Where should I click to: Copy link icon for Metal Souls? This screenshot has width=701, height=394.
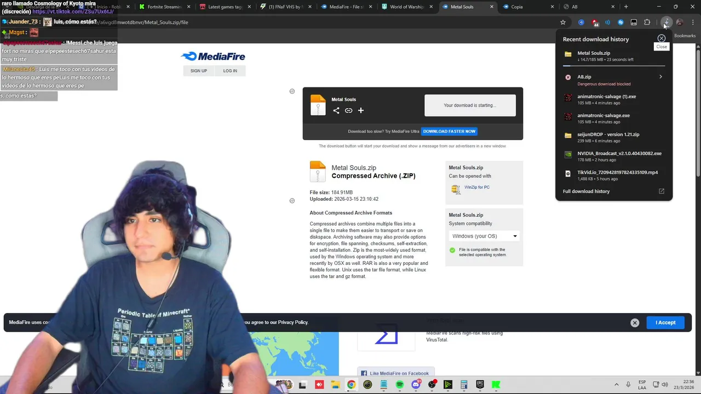pyautogui.click(x=348, y=111)
